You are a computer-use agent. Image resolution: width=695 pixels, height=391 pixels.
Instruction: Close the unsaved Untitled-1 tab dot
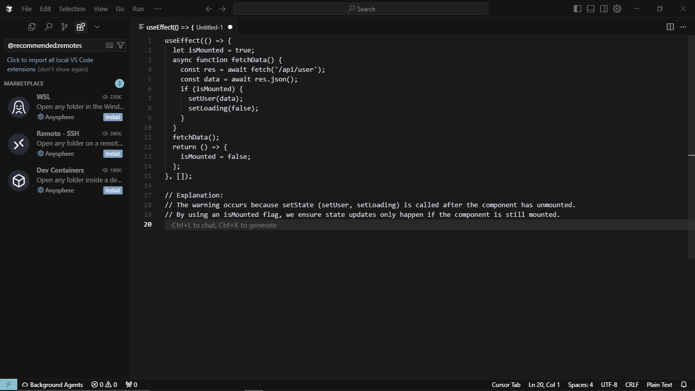[x=230, y=27]
